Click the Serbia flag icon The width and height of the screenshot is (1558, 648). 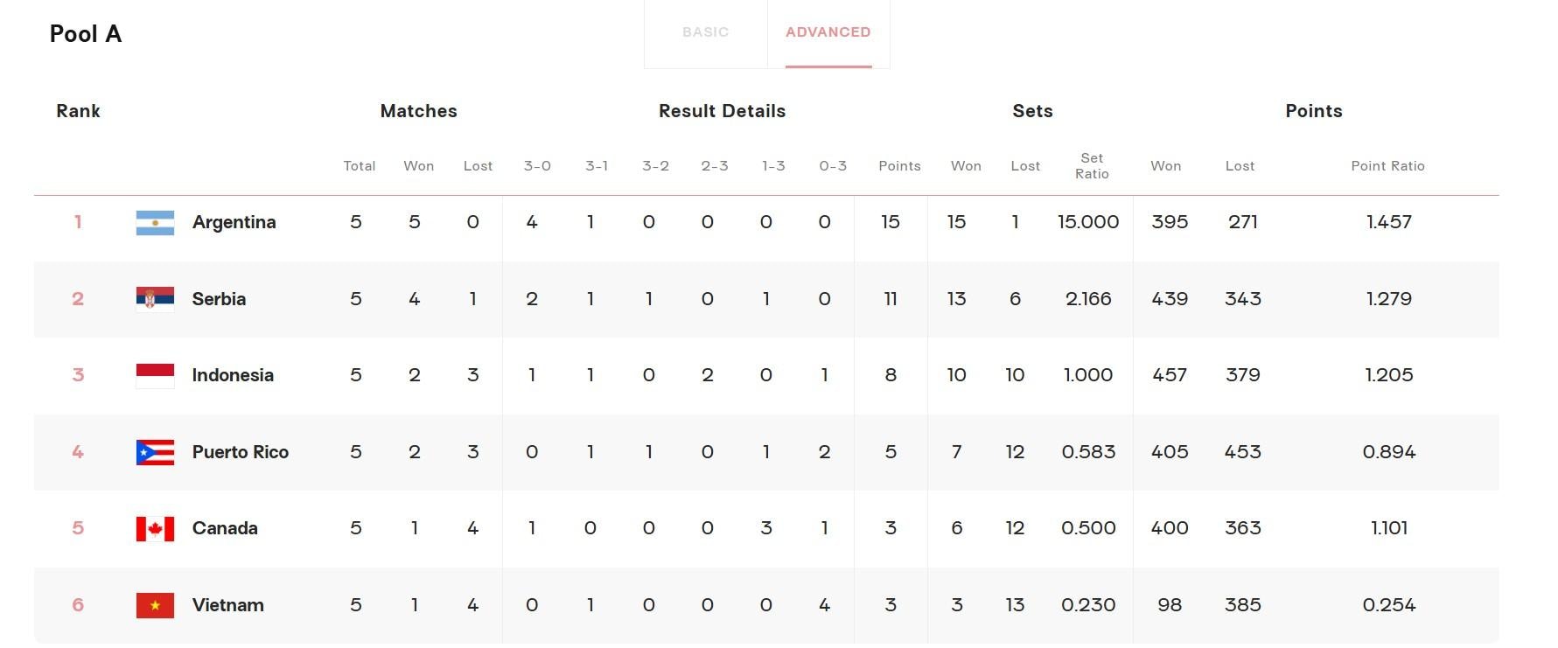point(155,299)
